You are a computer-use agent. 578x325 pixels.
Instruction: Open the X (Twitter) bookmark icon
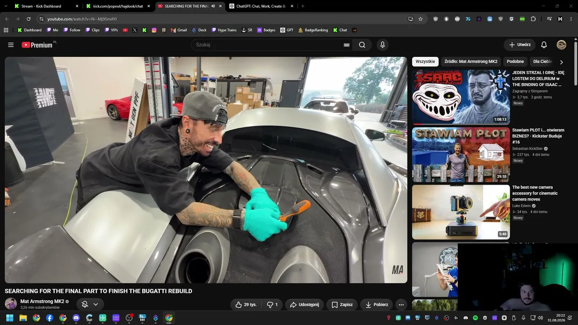[x=135, y=30]
